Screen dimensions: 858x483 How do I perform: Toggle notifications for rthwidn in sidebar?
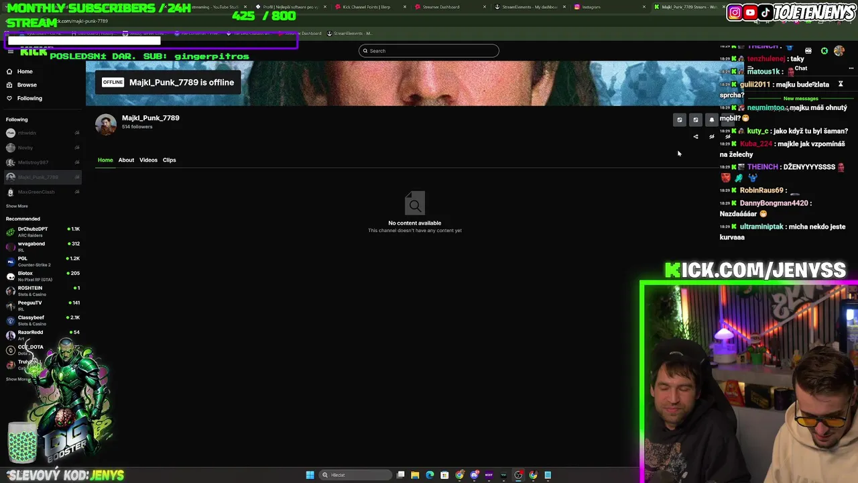[77, 133]
